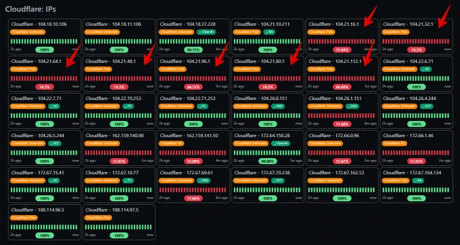Screen dimensions: 460x245
Task: Click the VCF tag on the 172.67.70.238 card
Action: pyautogui.click(x=277, y=181)
